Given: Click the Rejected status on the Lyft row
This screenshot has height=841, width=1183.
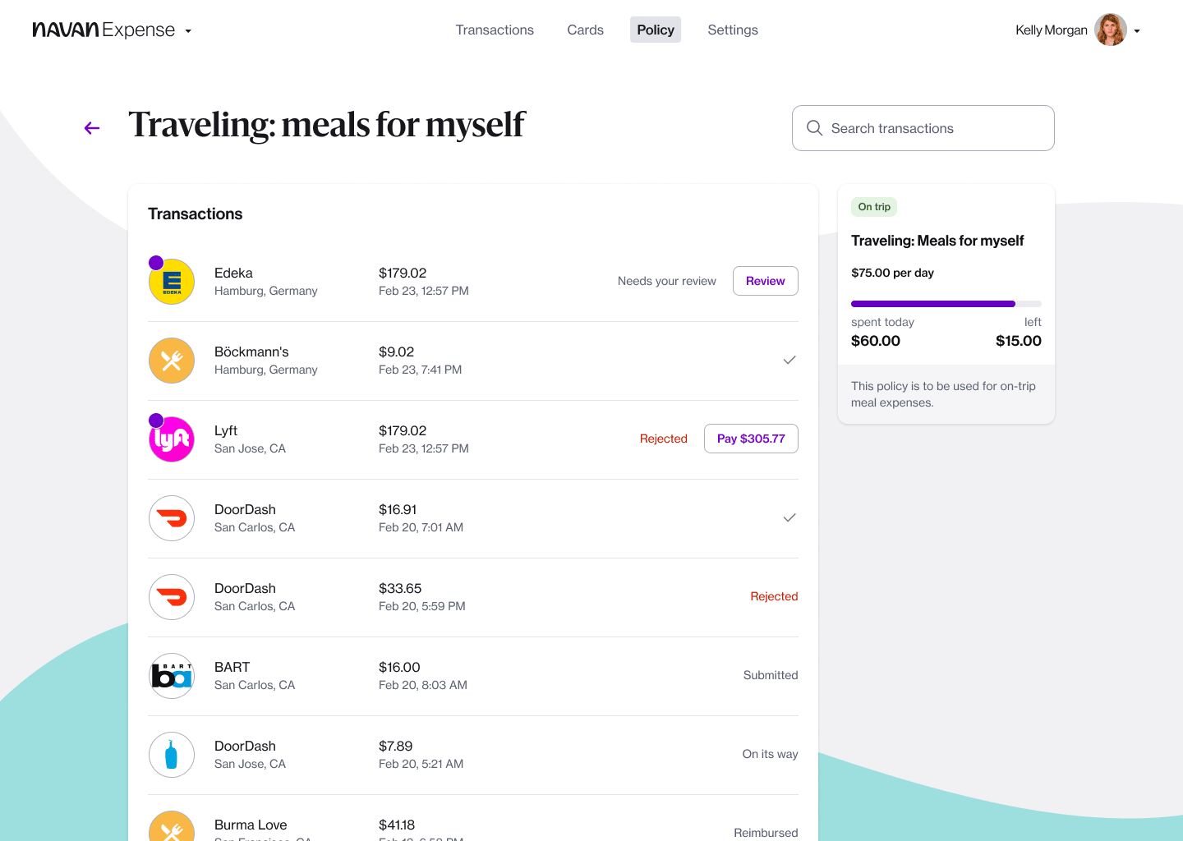Looking at the screenshot, I should click(664, 439).
